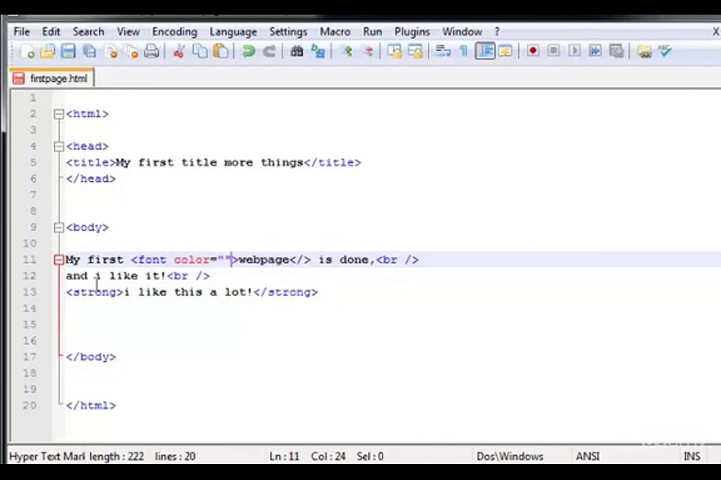Click the 'Hyper Text Marl' status entry
This screenshot has height=480, width=721.
coord(47,456)
